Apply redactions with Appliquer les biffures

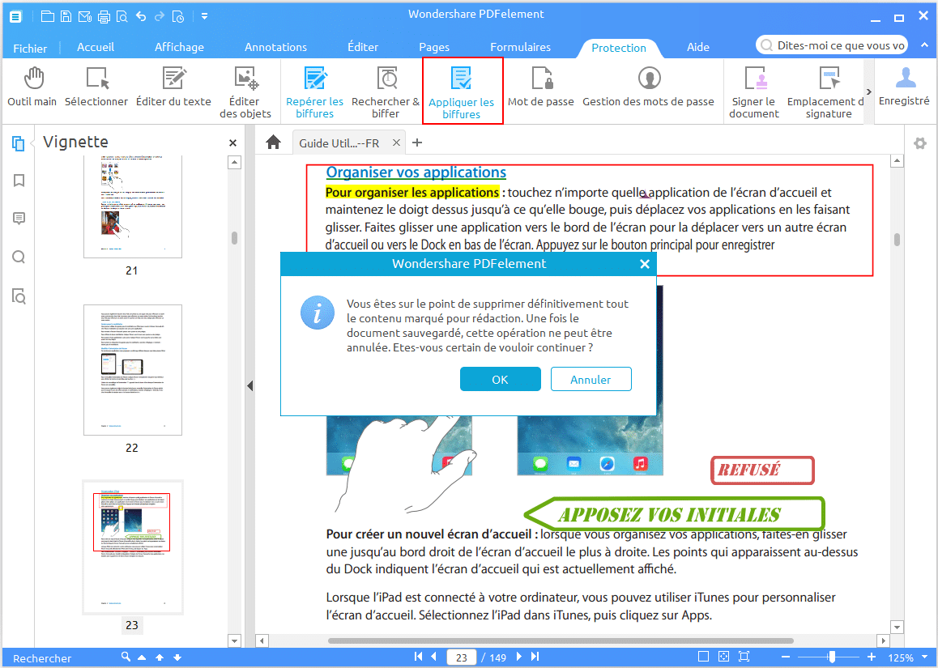(462, 92)
